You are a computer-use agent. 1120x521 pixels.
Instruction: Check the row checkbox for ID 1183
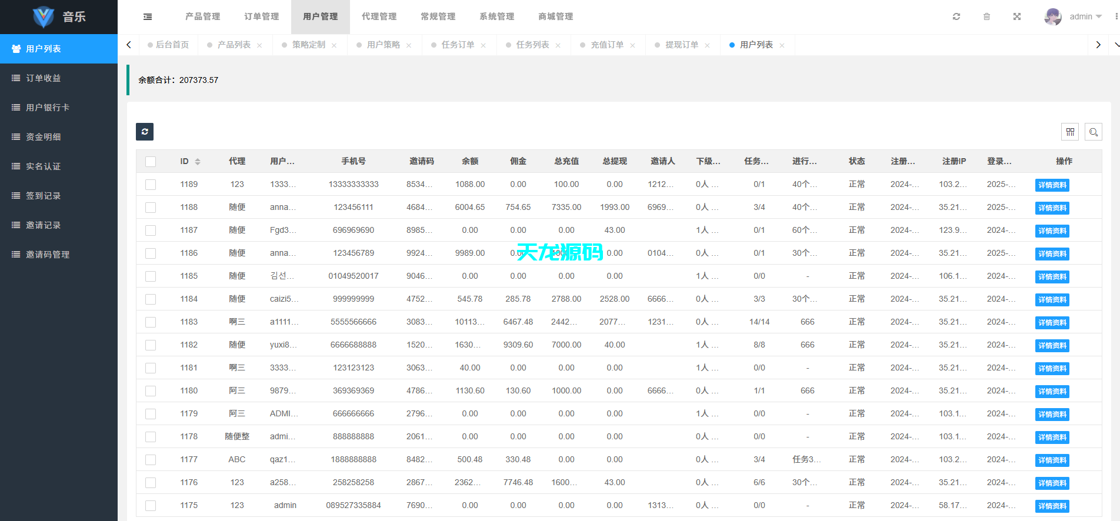coord(151,322)
